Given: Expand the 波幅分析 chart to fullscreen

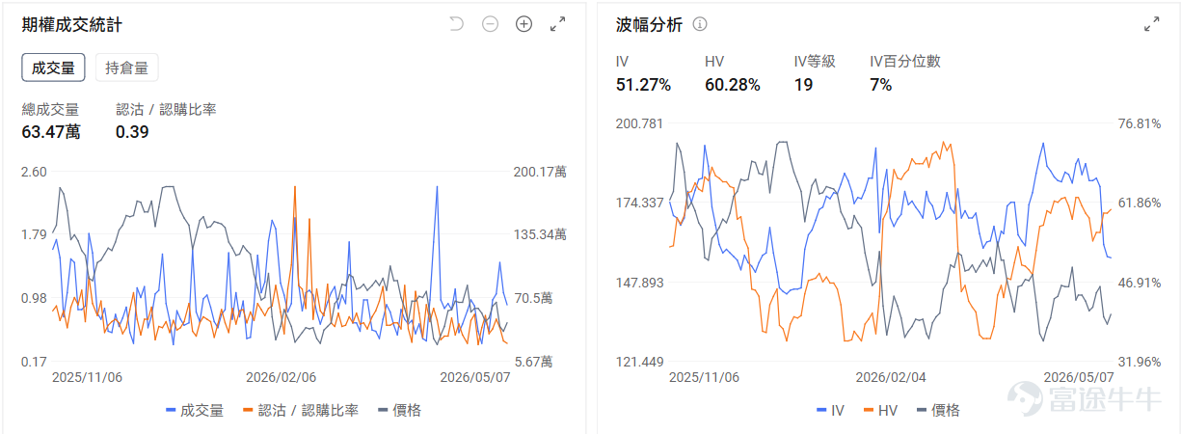Looking at the screenshot, I should [1151, 24].
